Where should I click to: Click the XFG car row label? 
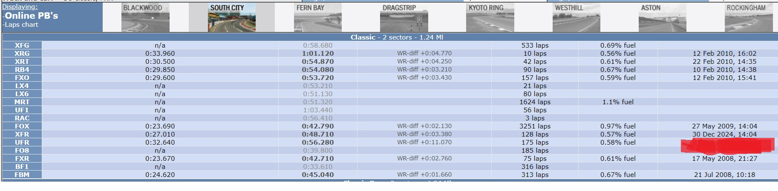(x=22, y=46)
